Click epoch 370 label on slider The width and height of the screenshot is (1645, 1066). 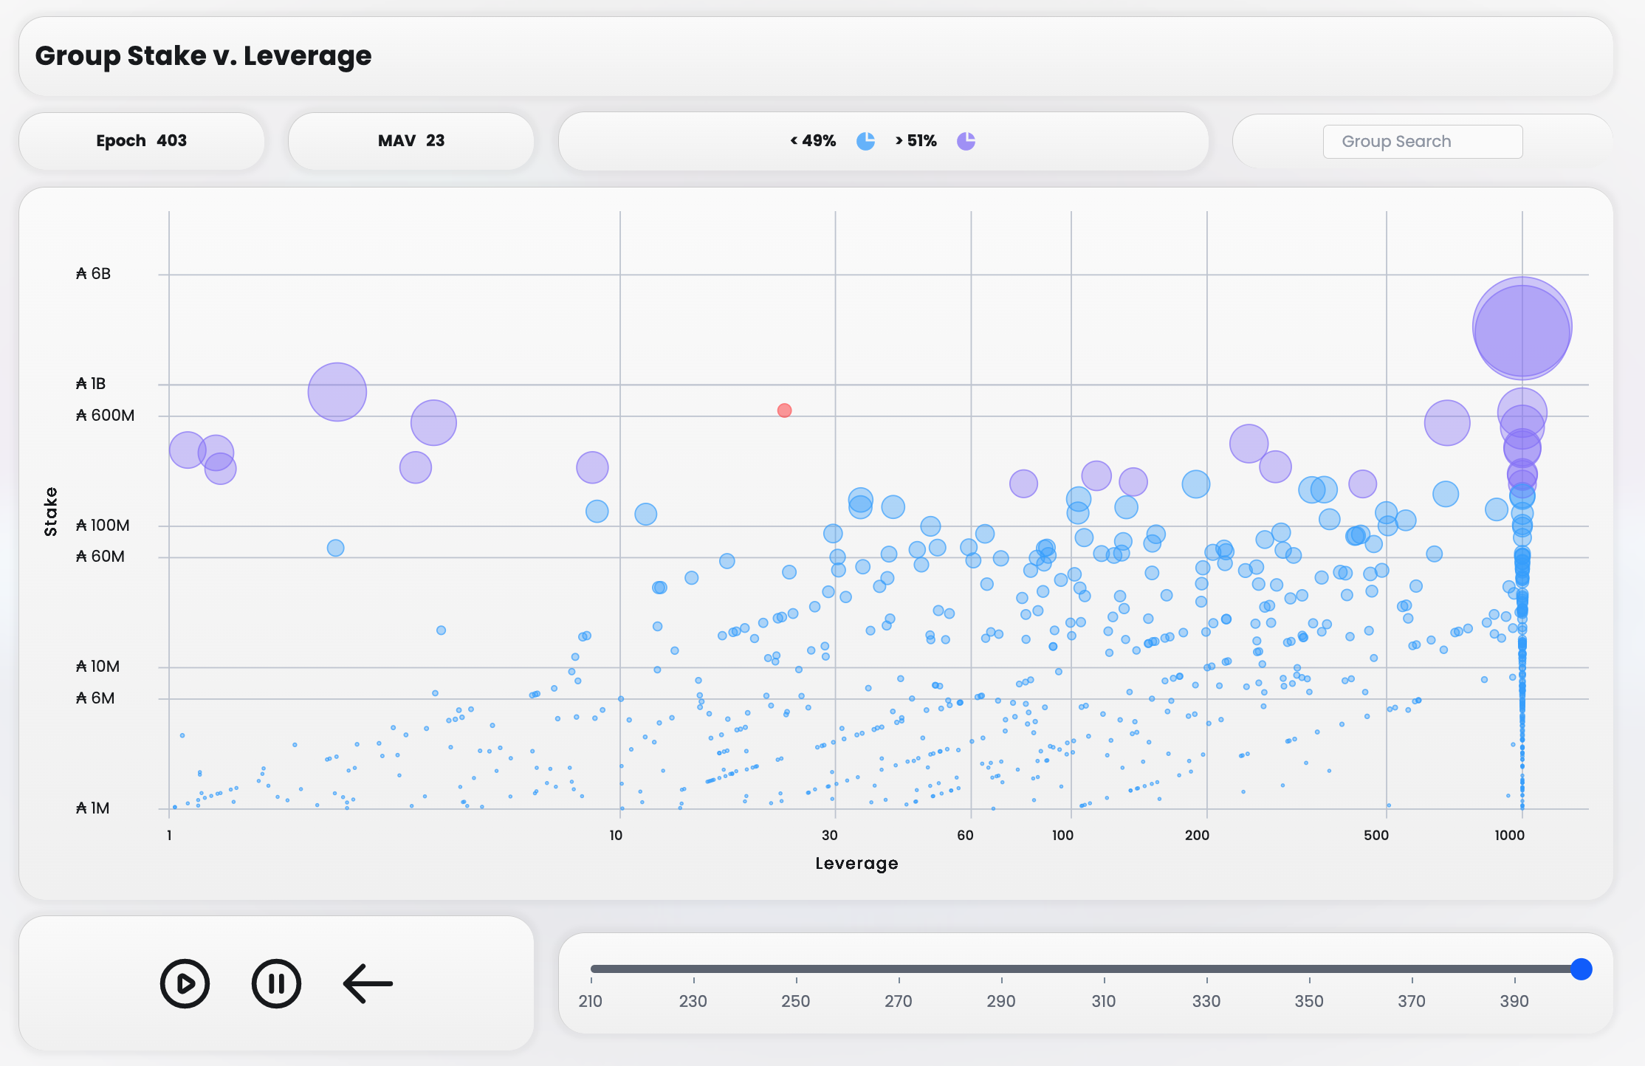click(x=1411, y=1001)
